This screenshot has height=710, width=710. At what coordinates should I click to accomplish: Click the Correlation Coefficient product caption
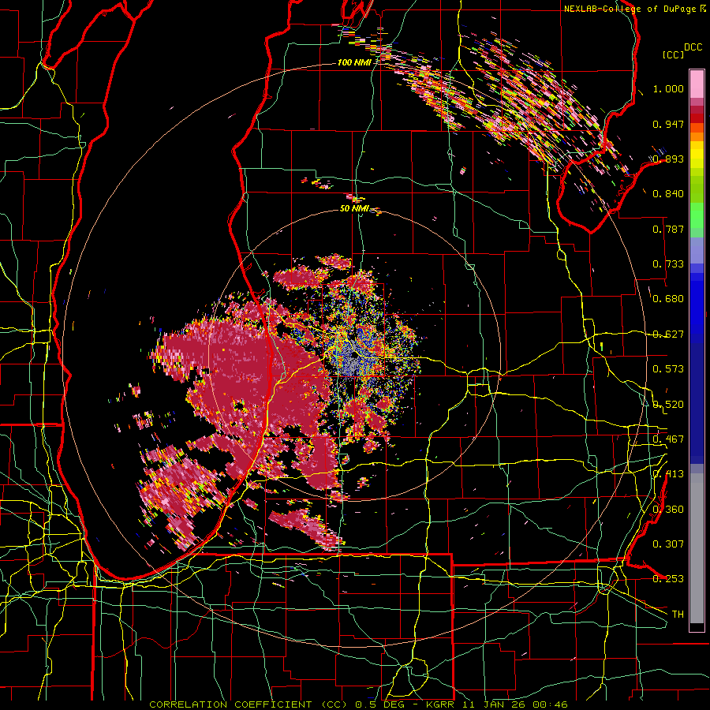[358, 704]
